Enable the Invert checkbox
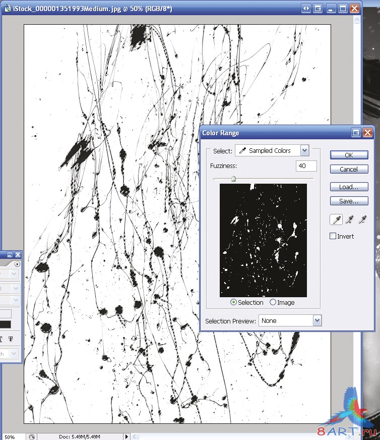 click(333, 236)
